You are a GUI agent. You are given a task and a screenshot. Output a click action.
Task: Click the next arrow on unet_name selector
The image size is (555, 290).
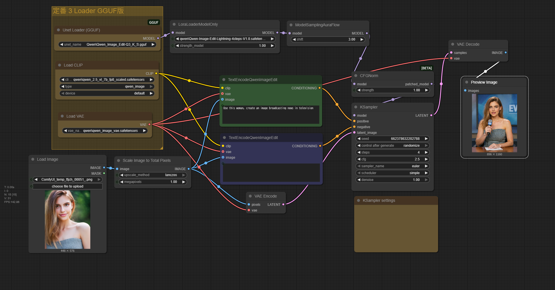pos(153,45)
